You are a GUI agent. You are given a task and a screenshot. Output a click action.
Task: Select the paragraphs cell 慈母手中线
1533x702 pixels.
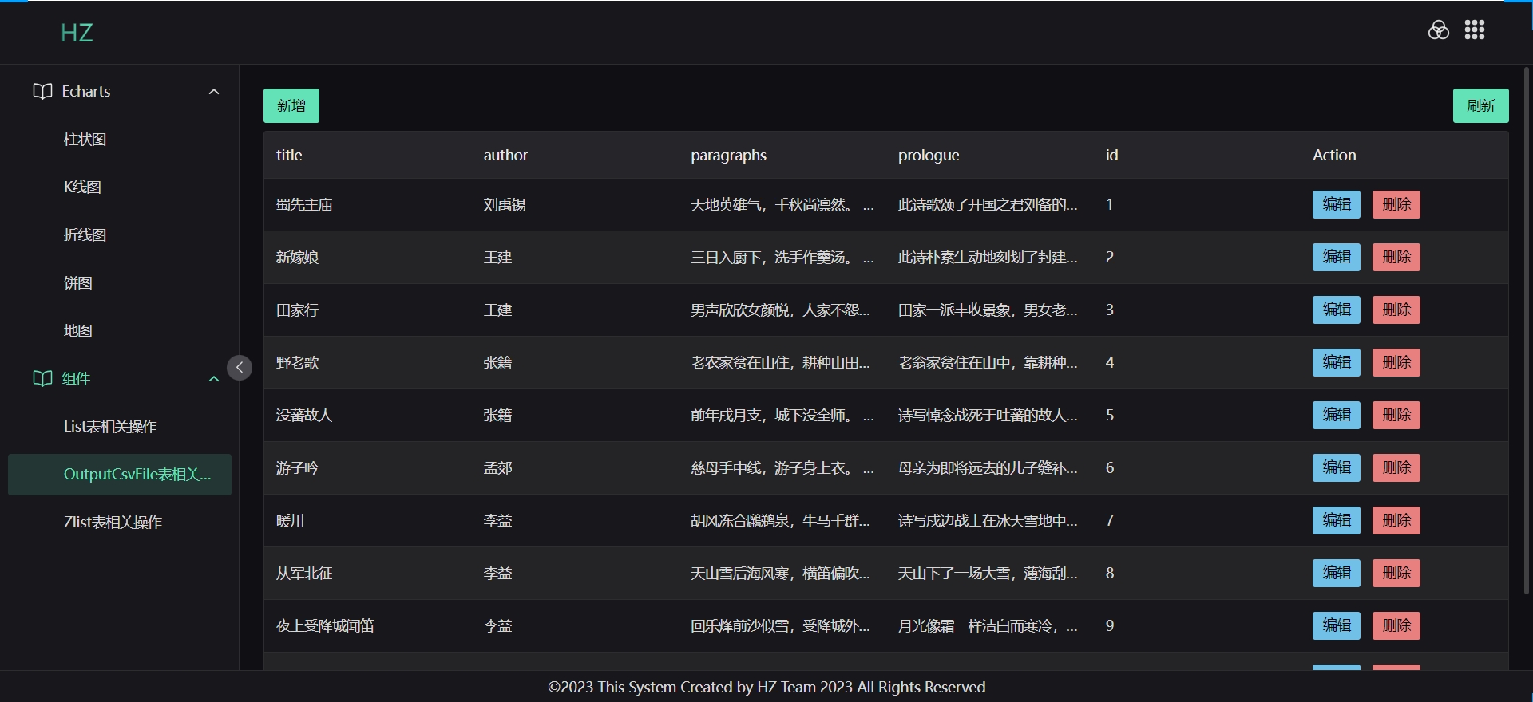coord(782,468)
